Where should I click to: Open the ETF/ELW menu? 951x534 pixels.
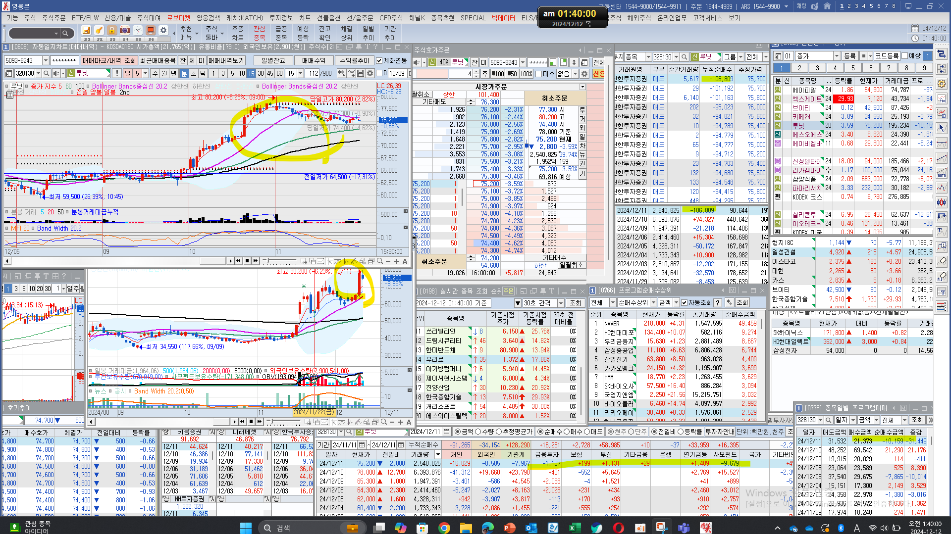point(85,18)
